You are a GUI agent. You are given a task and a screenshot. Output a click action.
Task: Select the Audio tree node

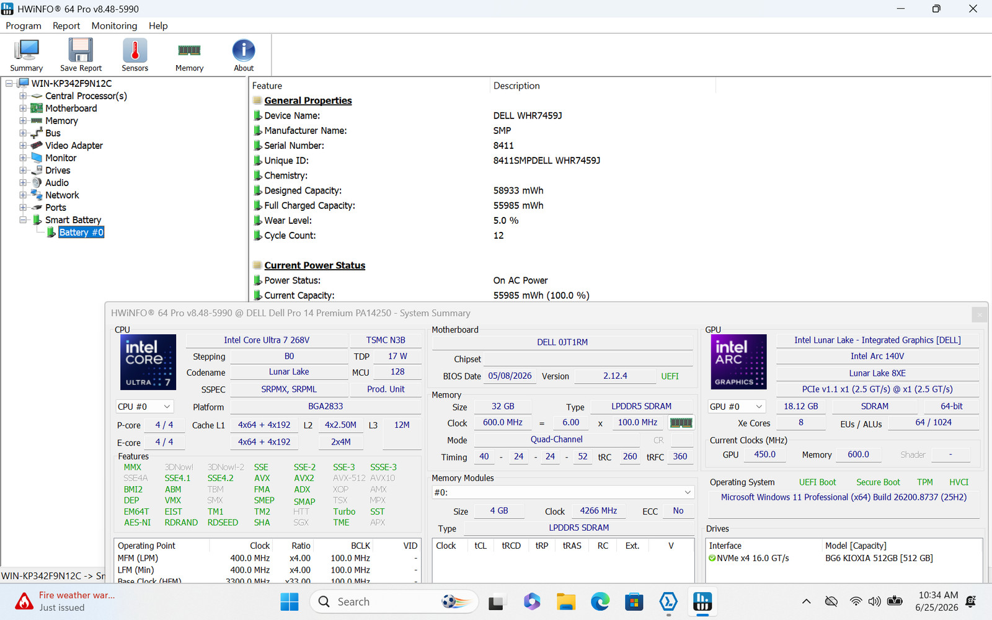[x=56, y=183]
